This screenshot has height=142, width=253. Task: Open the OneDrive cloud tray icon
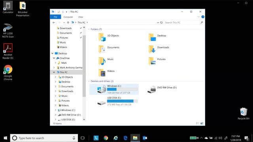pos(206,138)
